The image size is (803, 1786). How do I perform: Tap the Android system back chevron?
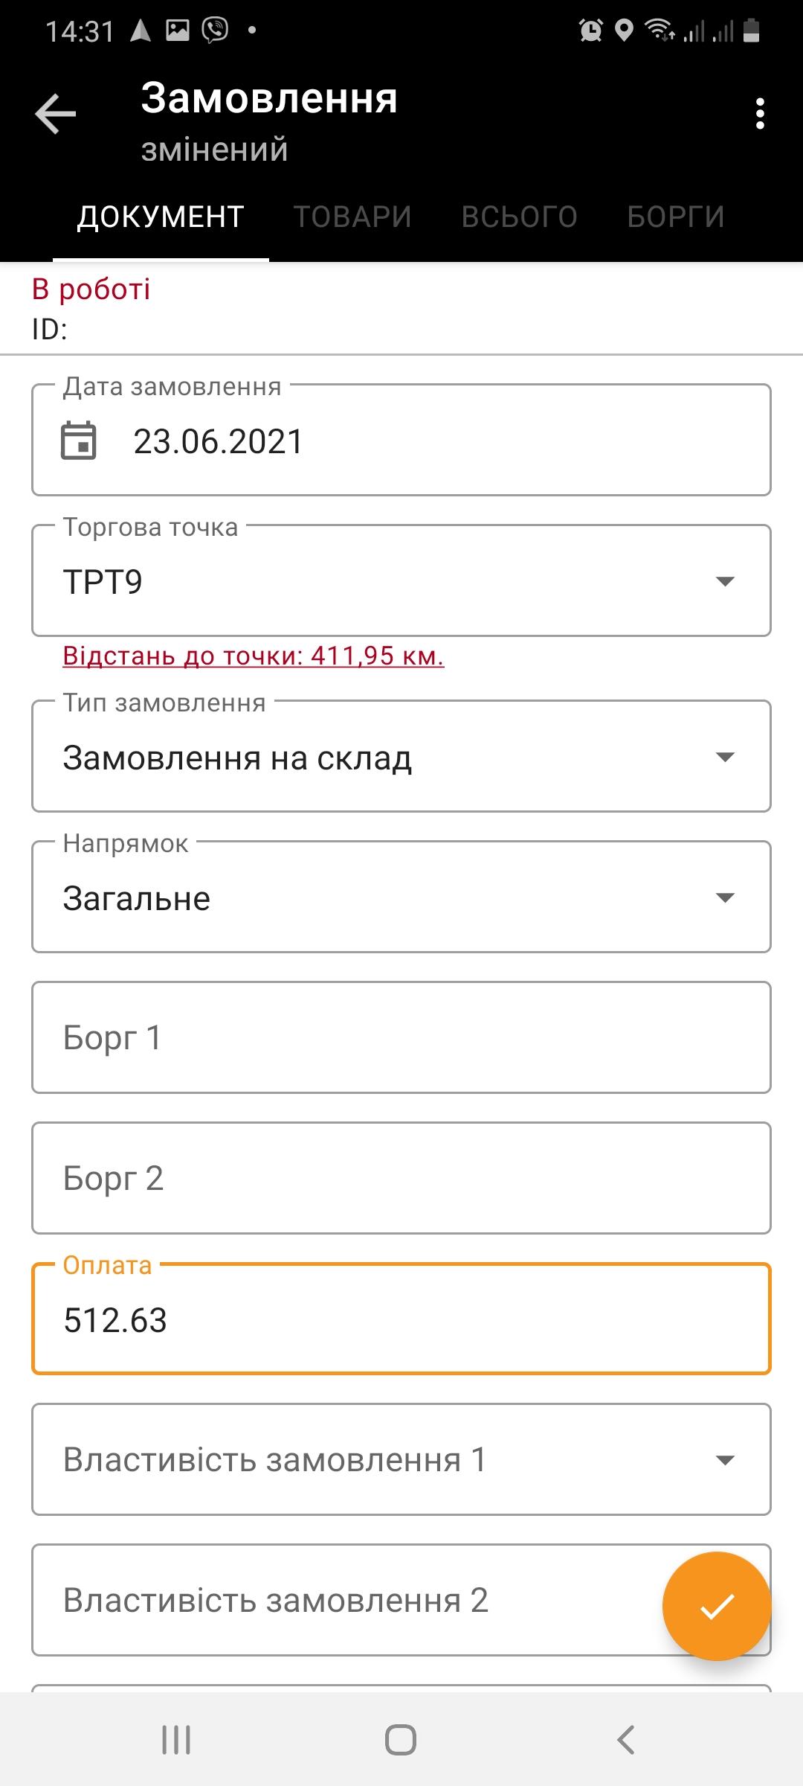click(626, 1740)
